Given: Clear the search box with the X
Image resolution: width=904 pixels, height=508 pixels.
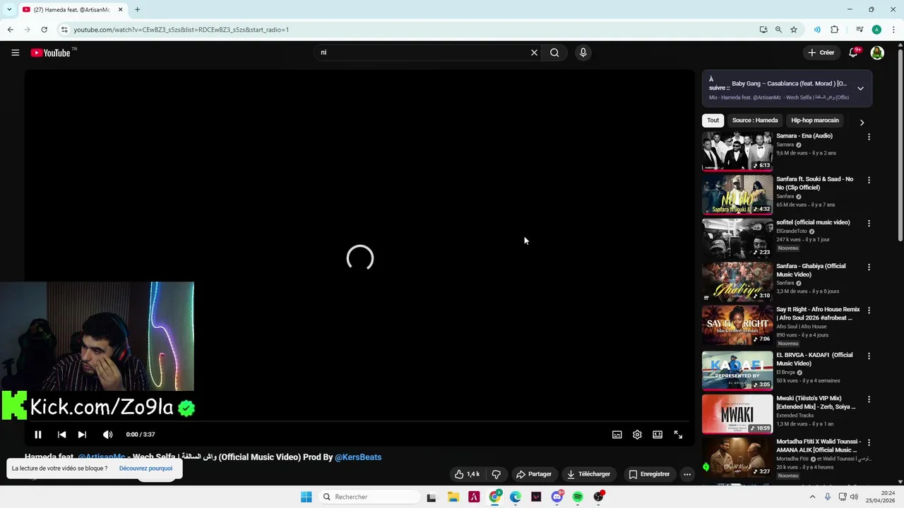Looking at the screenshot, I should [x=534, y=52].
